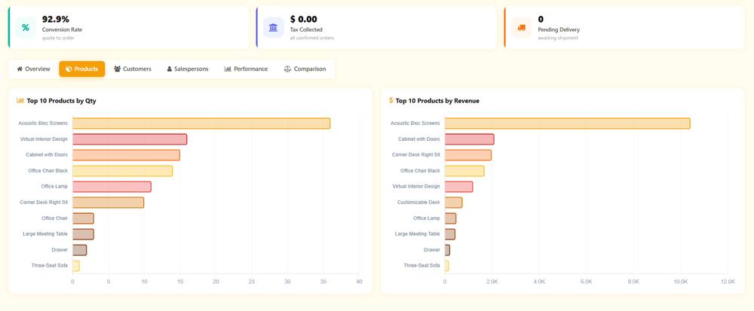The image size is (754, 311).
Task: Click the '12.0K' axis label in Revenue chart
Action: (728, 282)
